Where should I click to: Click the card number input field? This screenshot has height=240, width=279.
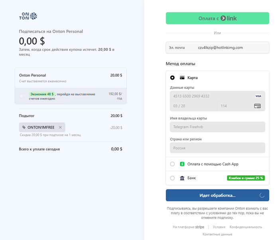pyautogui.click(x=211, y=96)
